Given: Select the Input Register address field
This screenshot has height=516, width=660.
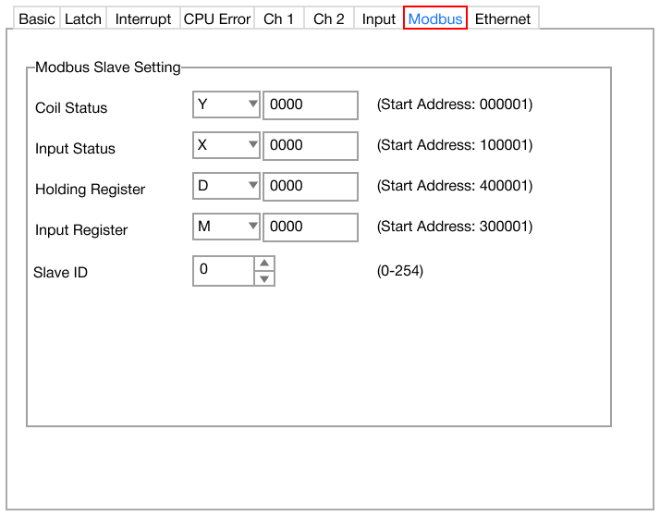Looking at the screenshot, I should 311,227.
